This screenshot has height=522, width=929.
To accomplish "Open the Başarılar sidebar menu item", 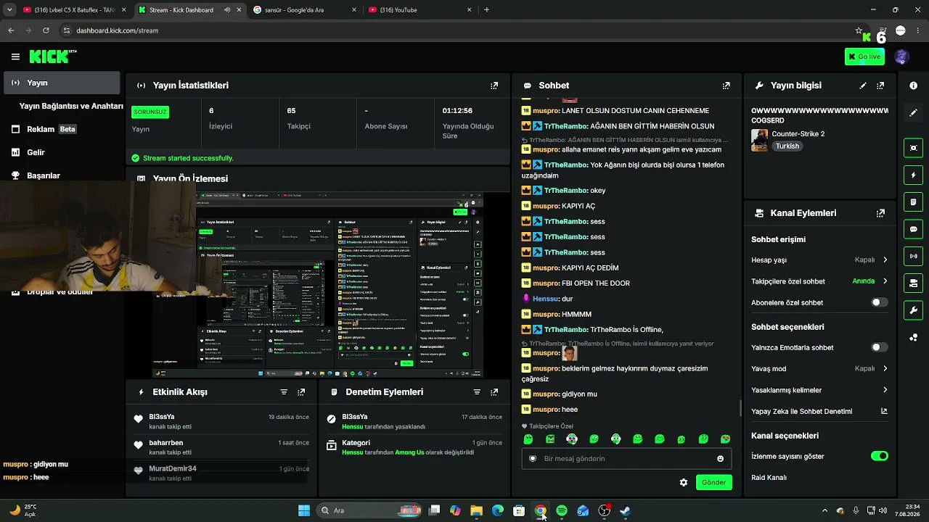I will click(x=62, y=175).
